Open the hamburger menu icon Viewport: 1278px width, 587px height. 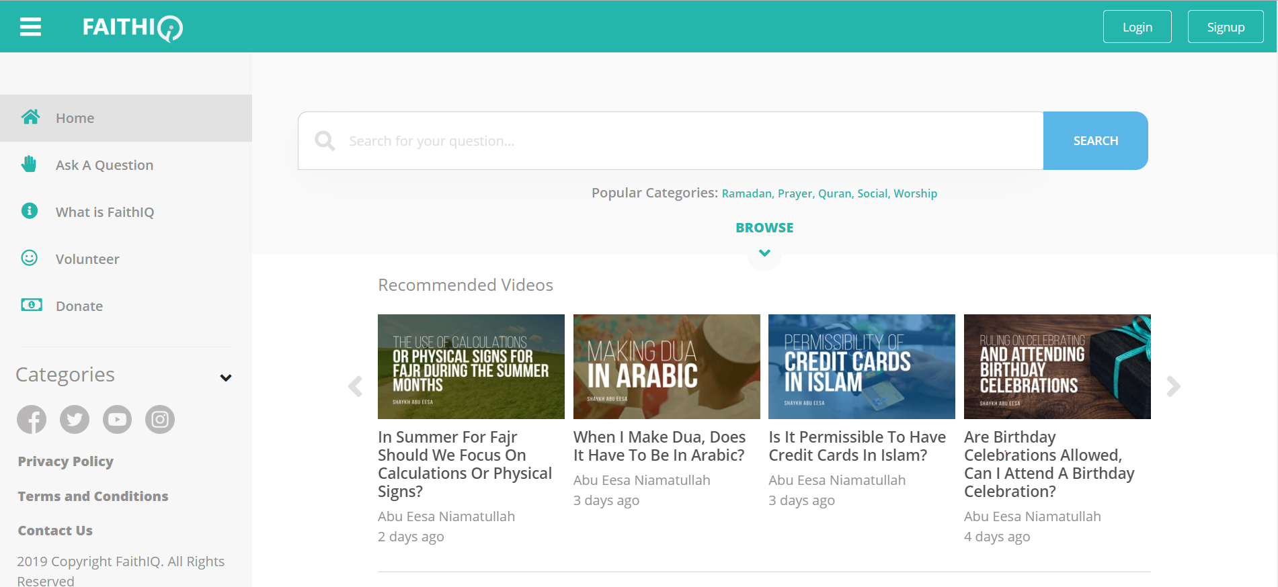point(30,27)
